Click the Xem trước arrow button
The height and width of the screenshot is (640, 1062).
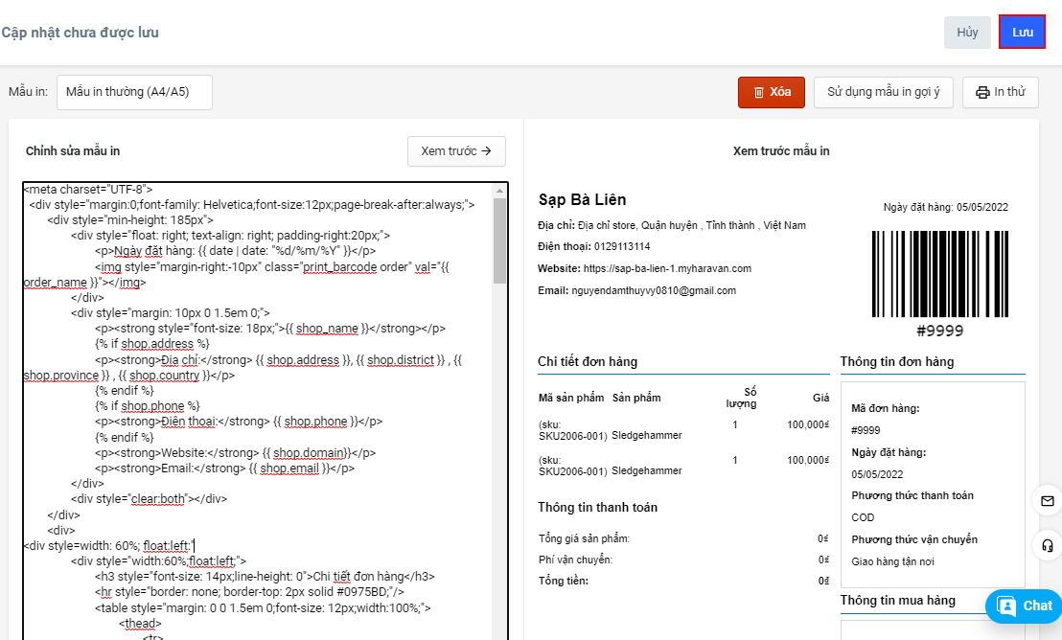coord(456,150)
